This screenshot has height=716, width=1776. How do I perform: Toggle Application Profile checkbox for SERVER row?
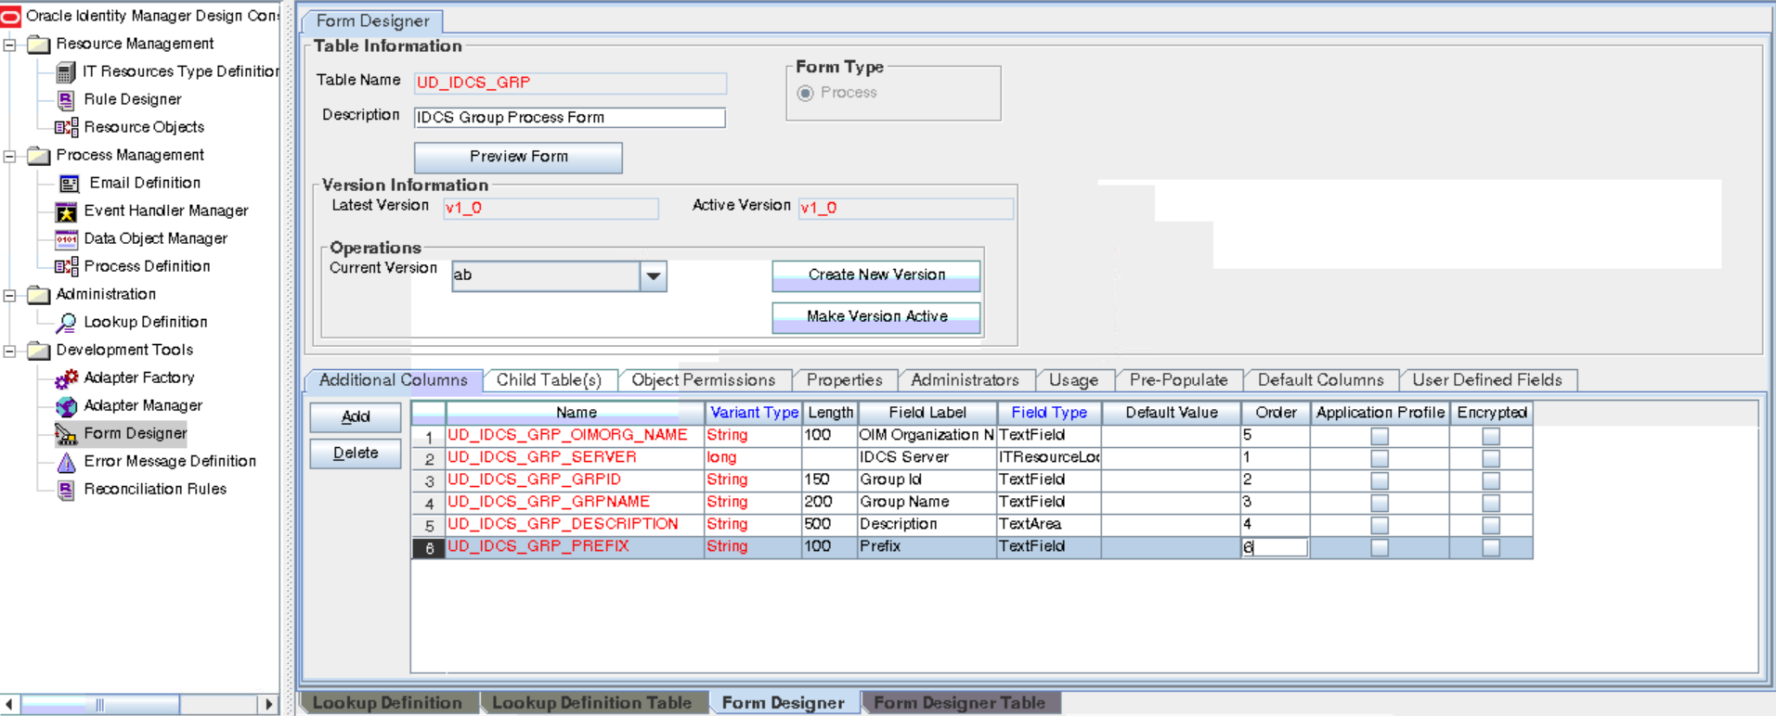(1380, 458)
